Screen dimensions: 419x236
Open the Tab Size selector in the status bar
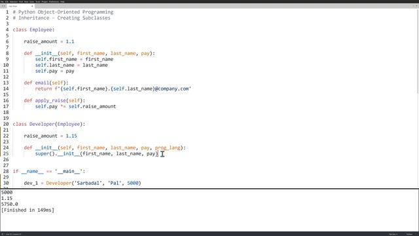(393, 234)
